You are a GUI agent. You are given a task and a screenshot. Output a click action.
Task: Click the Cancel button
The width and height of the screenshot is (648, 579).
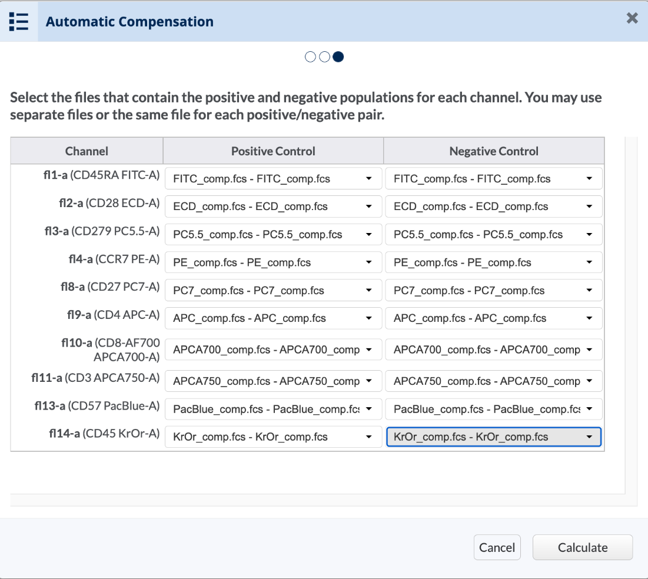pyautogui.click(x=497, y=548)
